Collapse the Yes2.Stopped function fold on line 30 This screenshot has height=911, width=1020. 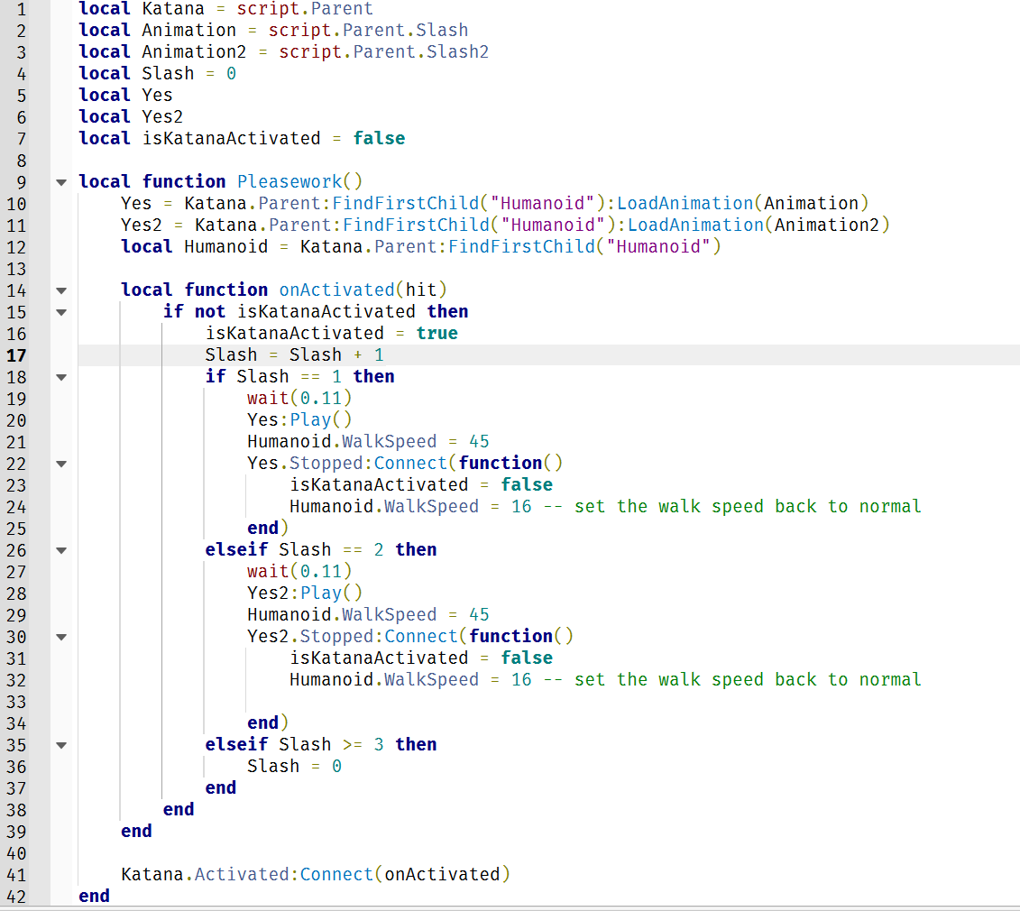(x=61, y=637)
